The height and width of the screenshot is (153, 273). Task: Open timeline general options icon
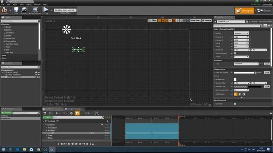click(x=51, y=113)
